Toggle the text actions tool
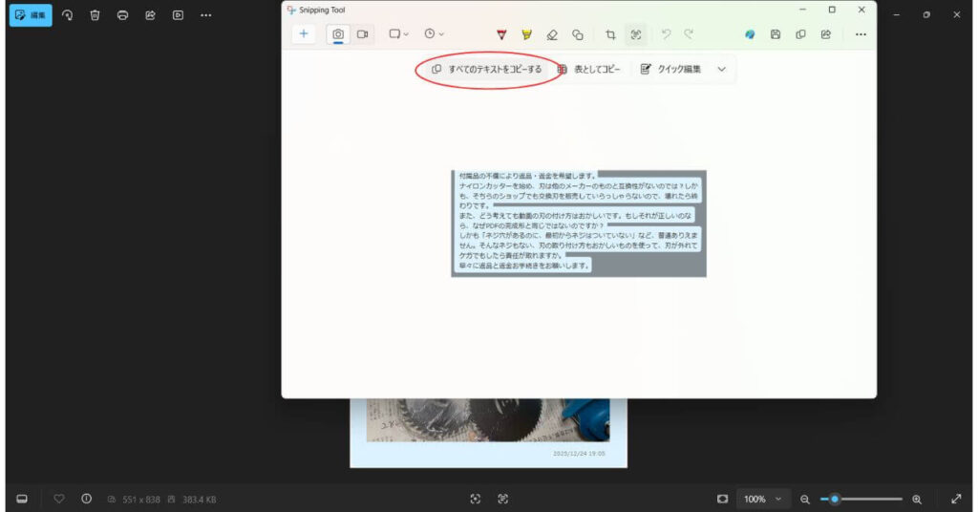The height and width of the screenshot is (512, 978). (636, 35)
